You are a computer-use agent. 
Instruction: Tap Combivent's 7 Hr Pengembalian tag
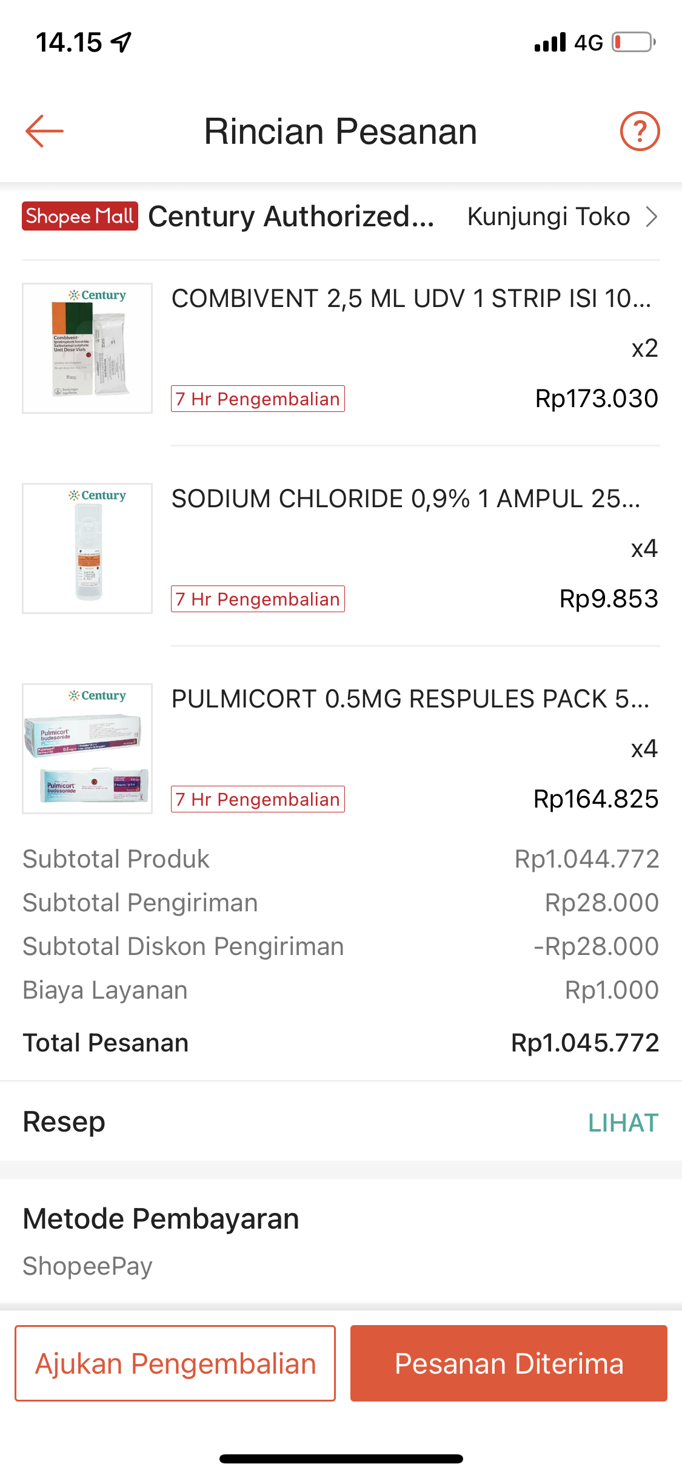tap(258, 399)
